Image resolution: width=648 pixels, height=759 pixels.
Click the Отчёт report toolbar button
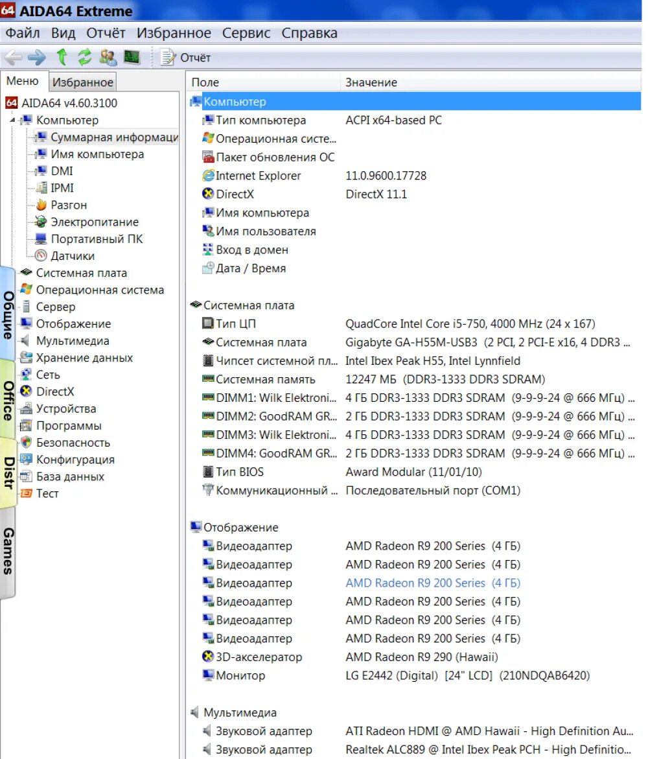(185, 58)
